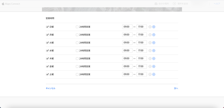Screen dimensions: 224x108
Task: Open 月曜 opening time 09:00 field
Action: 127,35
